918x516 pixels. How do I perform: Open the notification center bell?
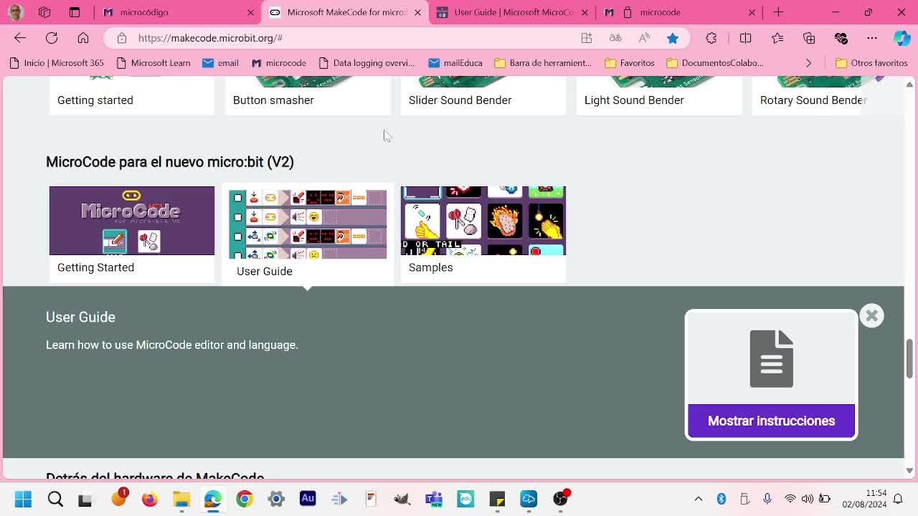point(898,499)
